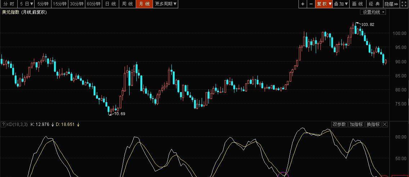The image size is (409, 177).
Task: Open KD indicator help question mark
Action: (x=3, y=124)
